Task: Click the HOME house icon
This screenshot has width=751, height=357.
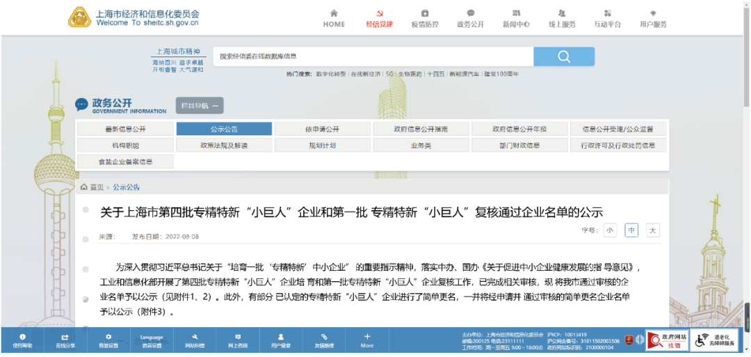Action: 334,13
